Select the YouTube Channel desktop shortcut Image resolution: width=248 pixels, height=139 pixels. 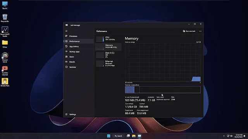click(x=5, y=71)
